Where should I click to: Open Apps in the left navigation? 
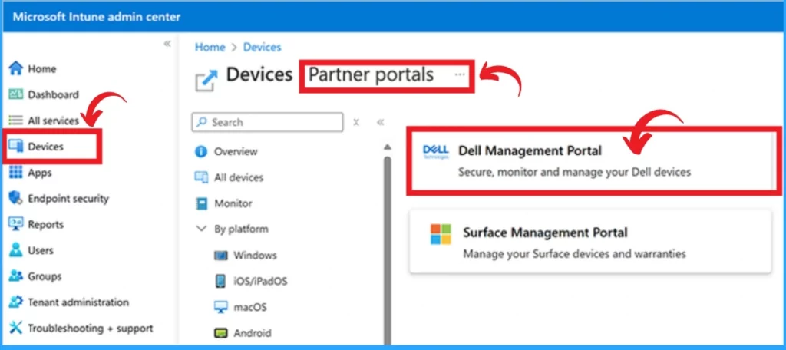click(40, 173)
